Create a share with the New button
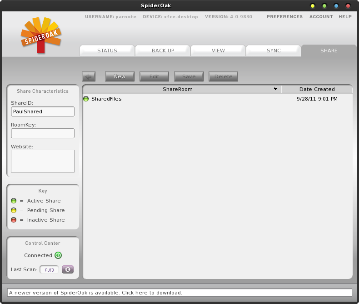The image size is (359, 304). (120, 76)
